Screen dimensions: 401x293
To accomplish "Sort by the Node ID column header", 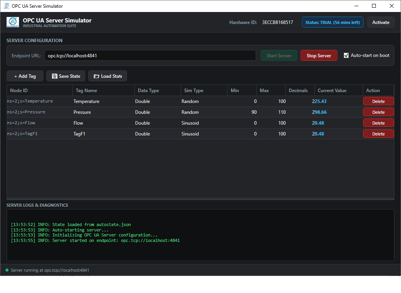I will (39, 91).
